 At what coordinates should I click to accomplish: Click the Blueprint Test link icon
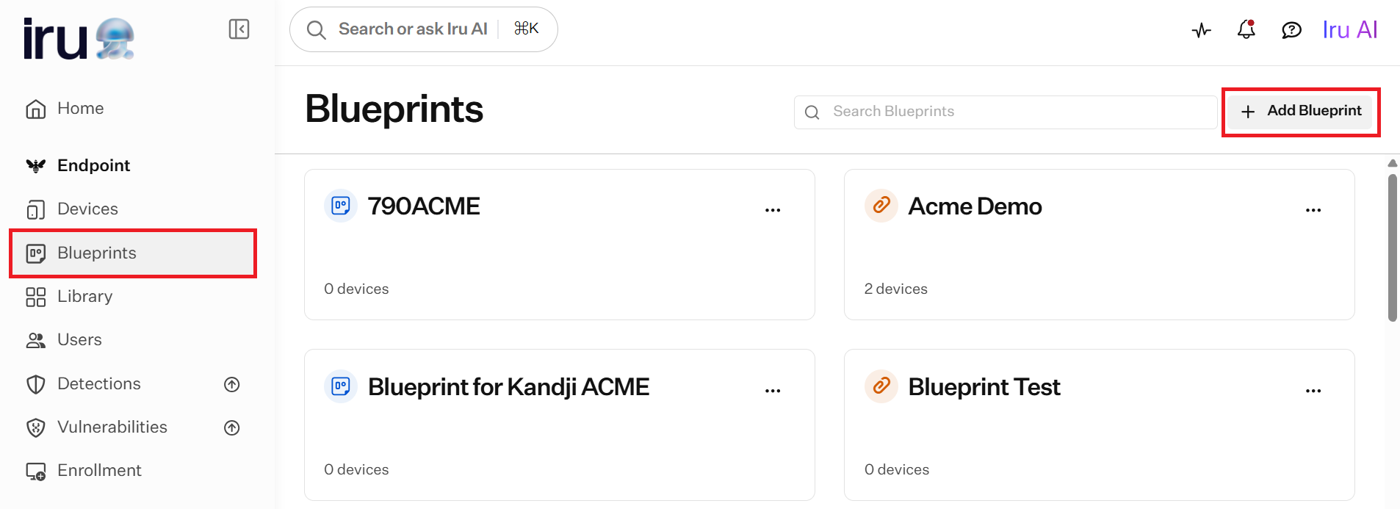[x=881, y=386]
